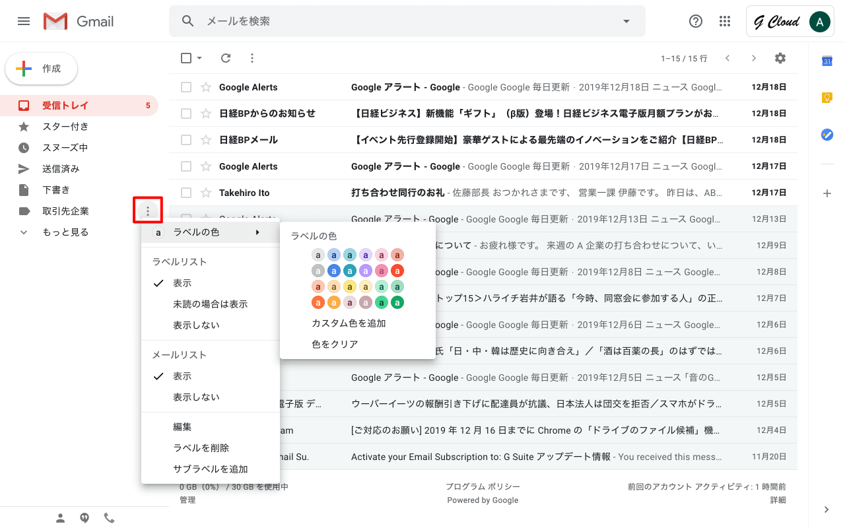Open the phone calls icon

click(x=109, y=518)
